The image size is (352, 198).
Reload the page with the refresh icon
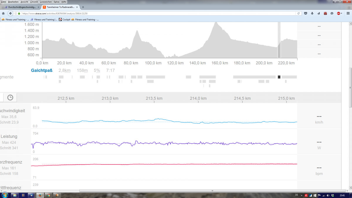[x=298, y=13]
